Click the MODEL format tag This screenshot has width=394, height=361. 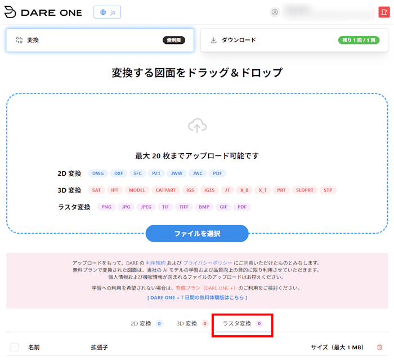pyautogui.click(x=137, y=190)
